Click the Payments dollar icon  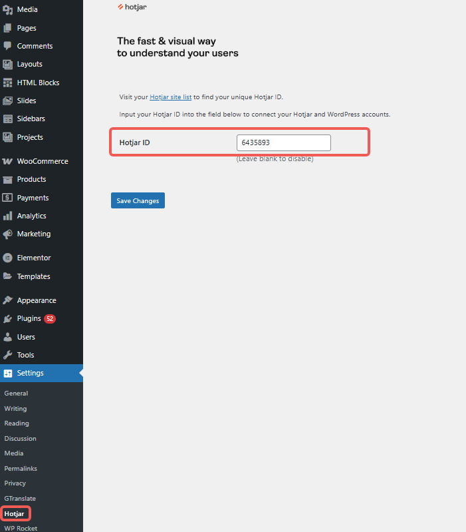(7, 198)
